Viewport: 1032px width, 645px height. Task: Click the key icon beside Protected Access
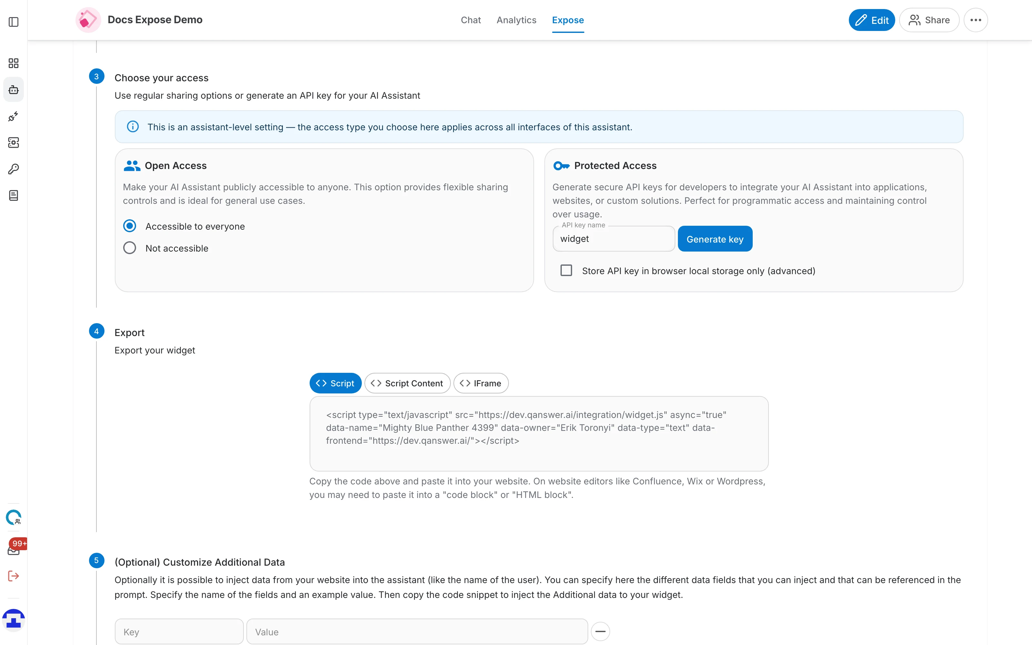(x=561, y=165)
